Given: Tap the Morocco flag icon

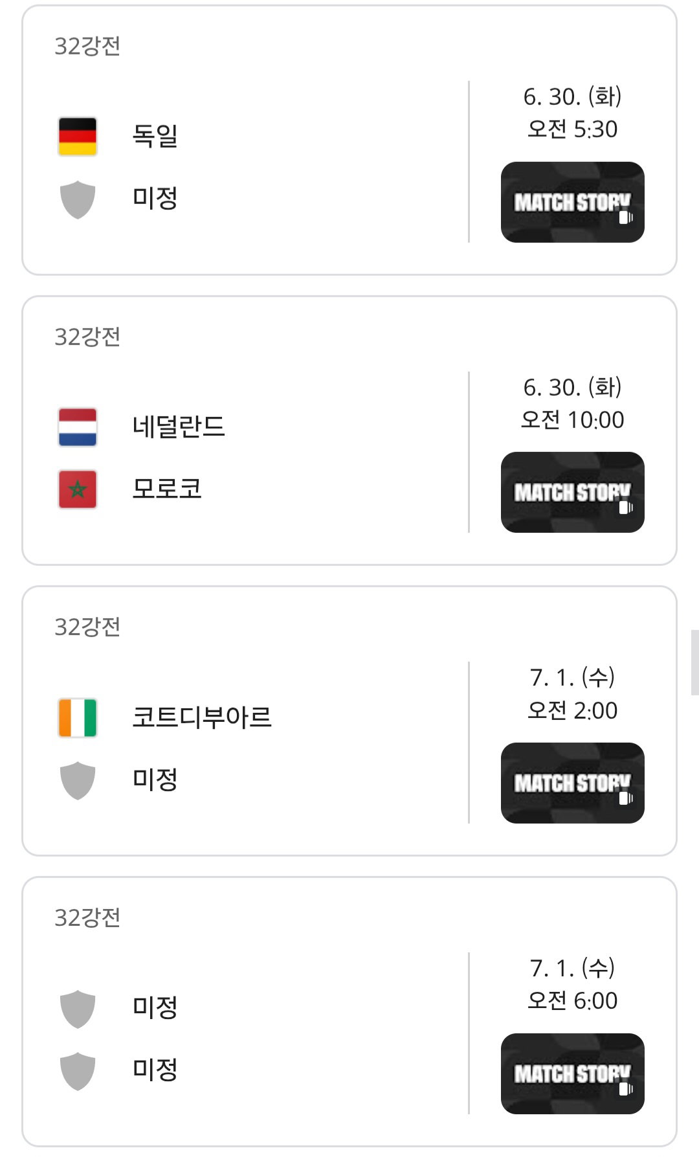Looking at the screenshot, I should (x=78, y=489).
